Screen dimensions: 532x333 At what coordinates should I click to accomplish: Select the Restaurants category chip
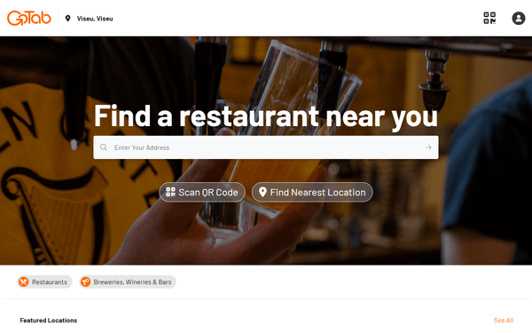coord(44,281)
